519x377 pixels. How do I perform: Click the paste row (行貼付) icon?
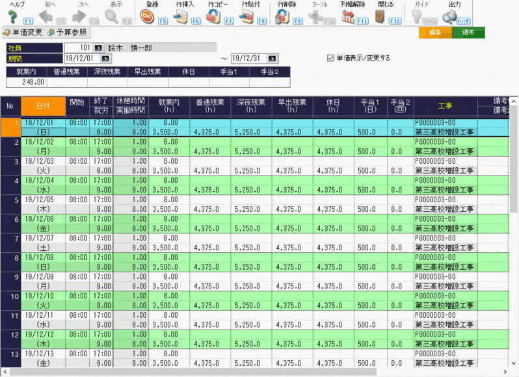tap(246, 17)
